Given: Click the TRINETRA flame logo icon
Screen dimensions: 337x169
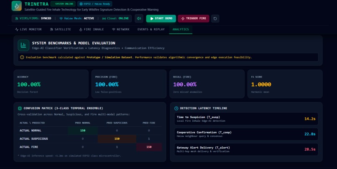Looking at the screenshot, I should [x=17, y=6].
